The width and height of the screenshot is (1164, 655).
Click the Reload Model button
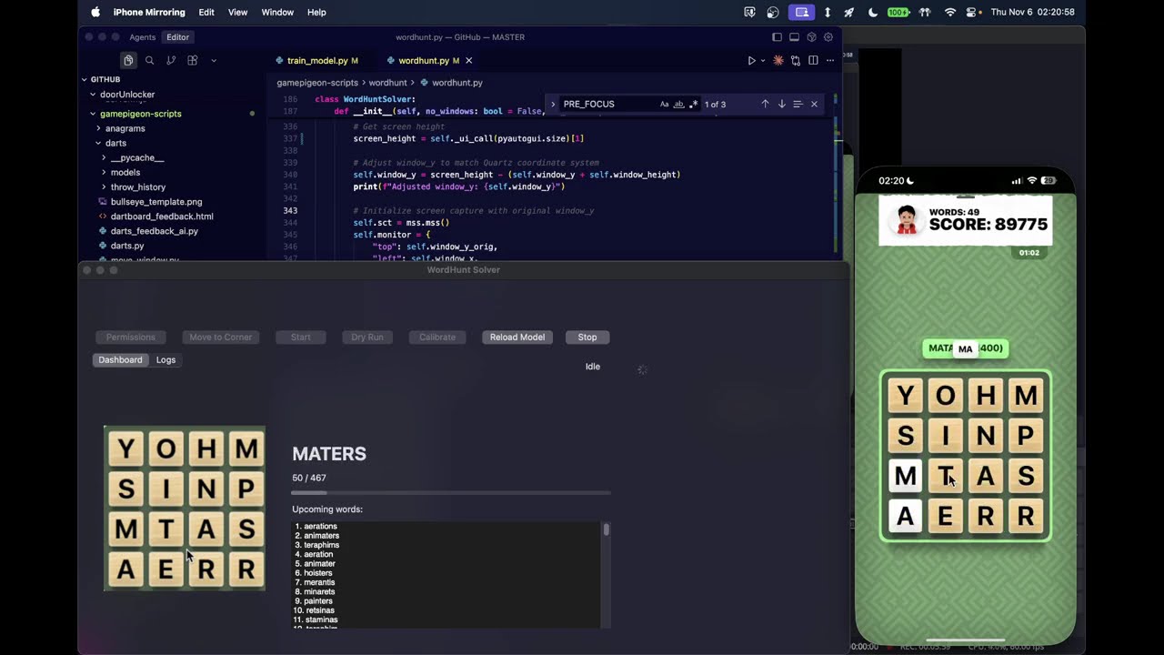click(x=517, y=337)
